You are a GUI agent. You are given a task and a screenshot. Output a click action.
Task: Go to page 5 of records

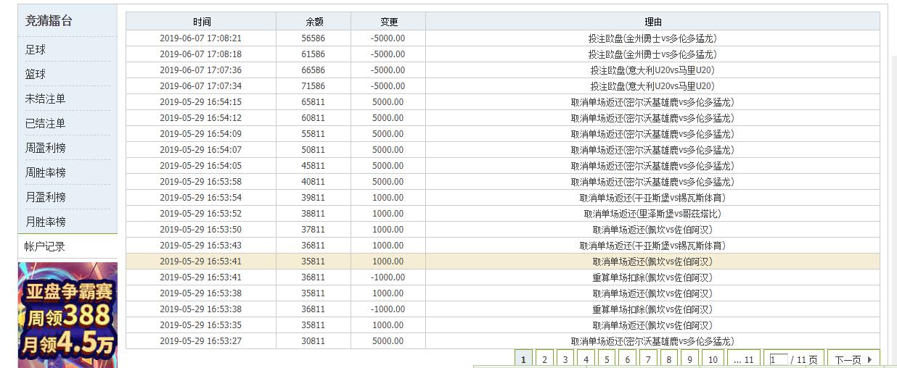[607, 359]
